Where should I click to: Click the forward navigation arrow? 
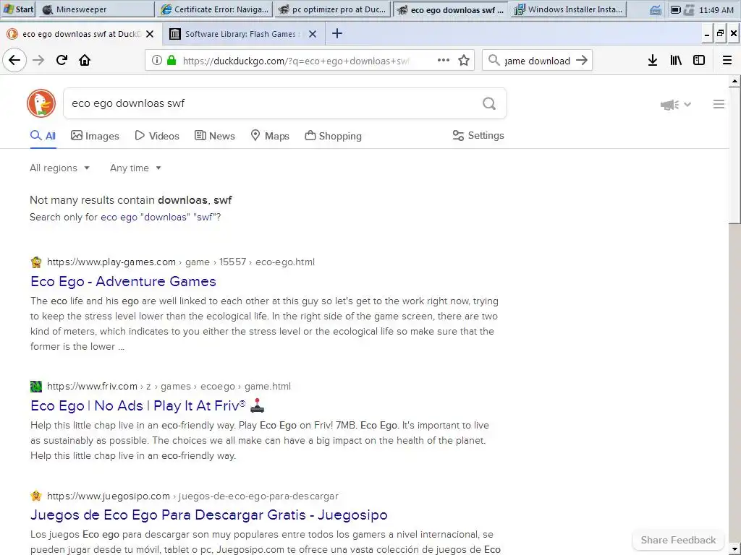coord(38,60)
